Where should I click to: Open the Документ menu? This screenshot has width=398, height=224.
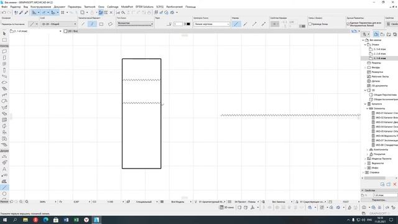coord(60,7)
